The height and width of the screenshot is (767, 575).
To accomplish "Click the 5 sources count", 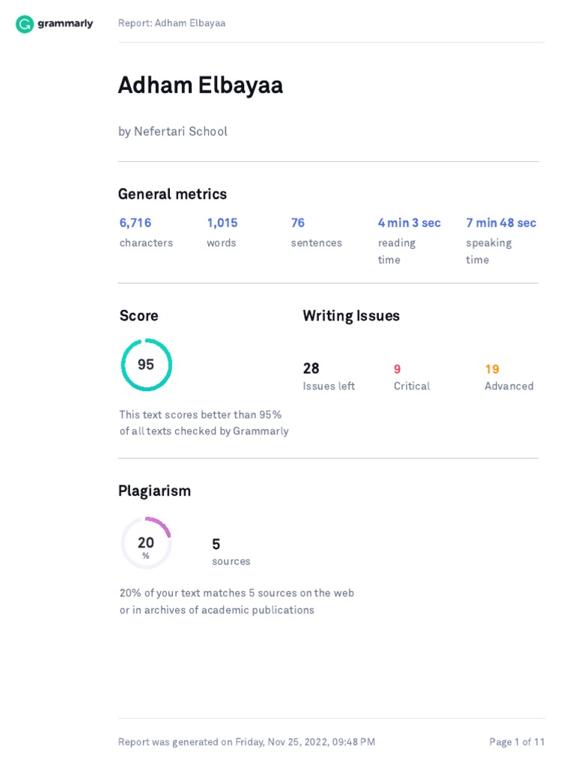I will [x=216, y=545].
